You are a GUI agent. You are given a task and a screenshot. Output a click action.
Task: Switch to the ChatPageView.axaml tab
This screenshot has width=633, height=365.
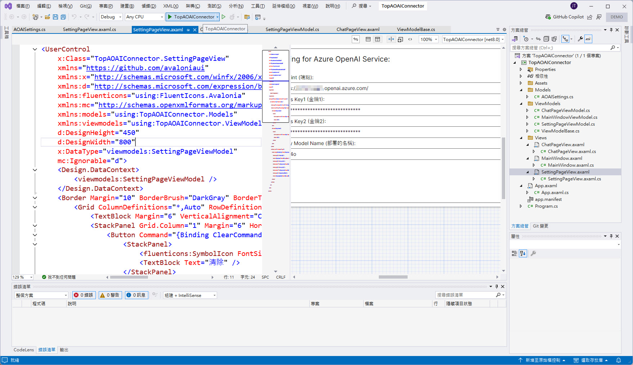[358, 30]
